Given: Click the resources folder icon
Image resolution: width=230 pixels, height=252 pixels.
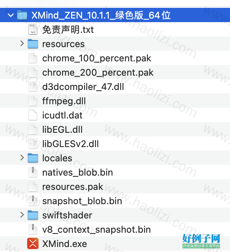Looking at the screenshot, I should 33,44.
